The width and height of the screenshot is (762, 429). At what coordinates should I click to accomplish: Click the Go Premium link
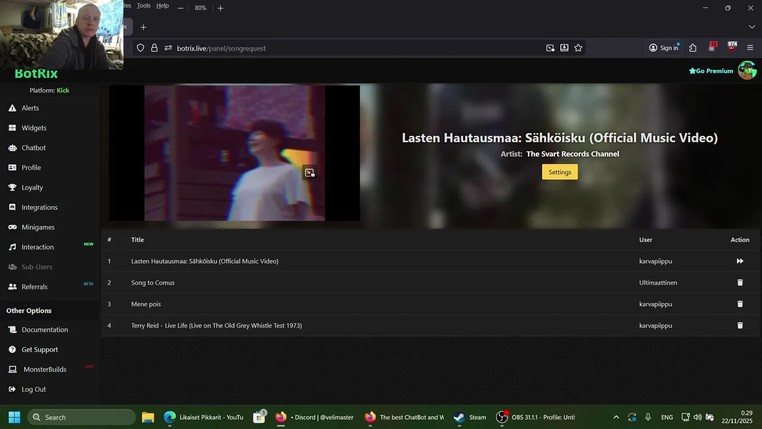(711, 71)
